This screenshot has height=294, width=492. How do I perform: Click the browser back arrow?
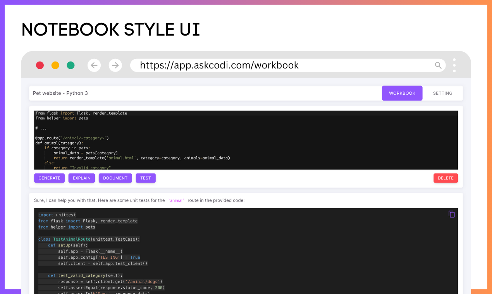click(94, 65)
